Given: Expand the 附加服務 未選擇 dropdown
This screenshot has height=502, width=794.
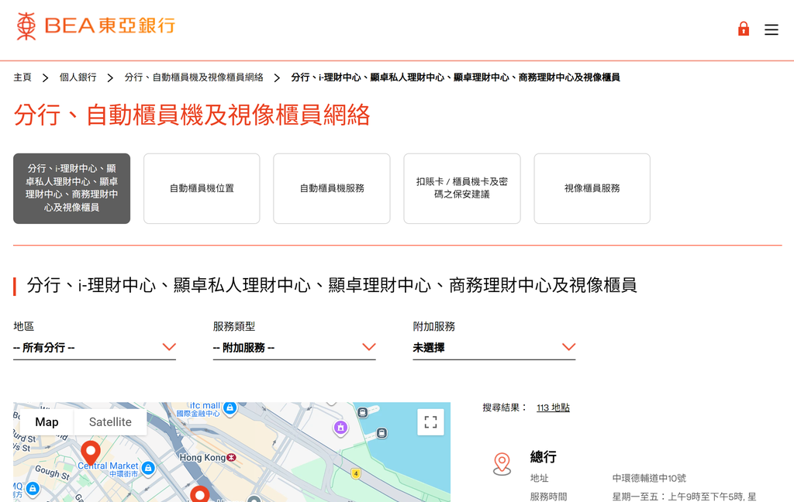Looking at the screenshot, I should coord(494,348).
